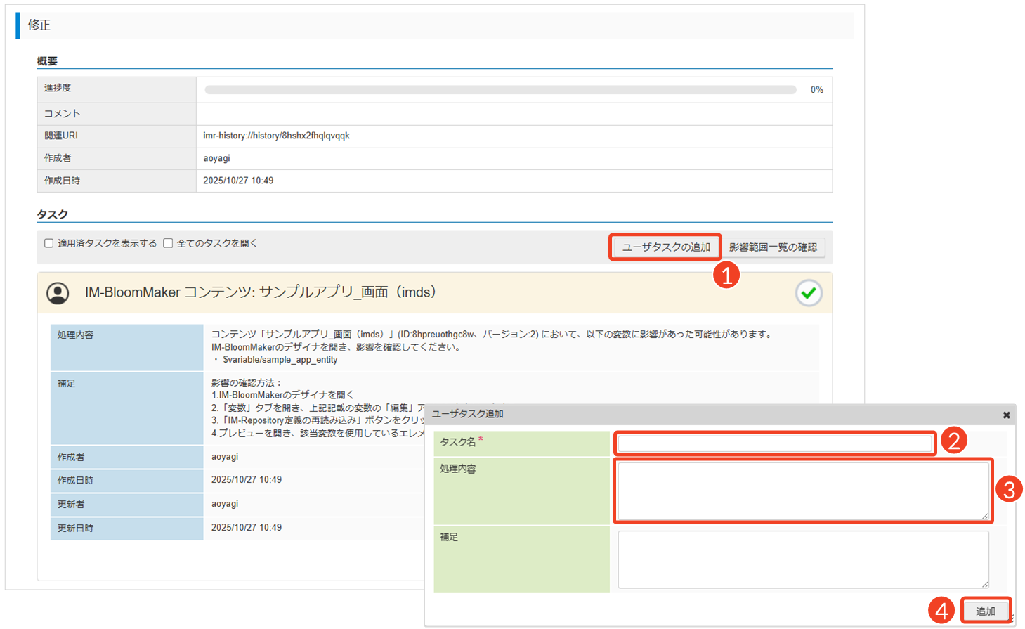Click the ユーザタスク追加 dialog title bar
The width and height of the screenshot is (1025, 629).
point(703,414)
